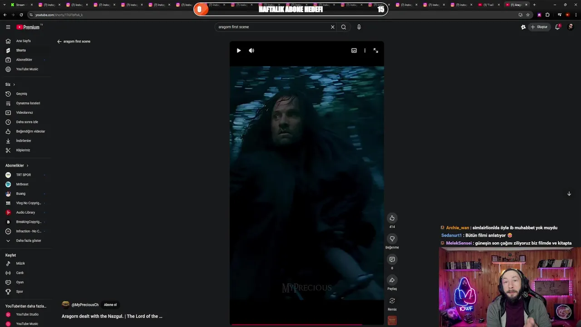Viewport: 581px width, 327px height.
Task: Expand Daha fazla göster subscriptions list
Action: coord(25,241)
